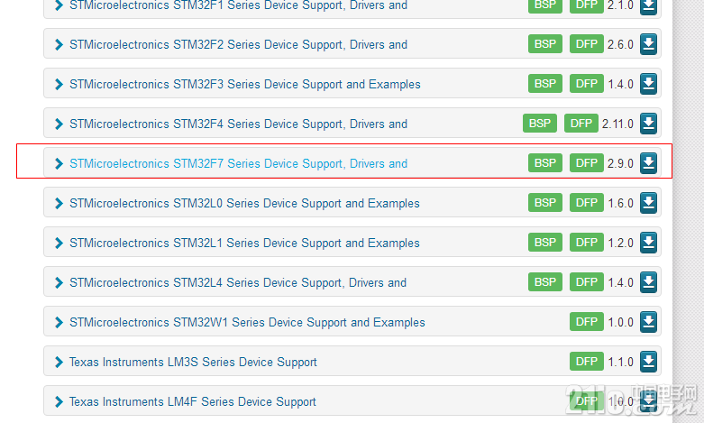Viewport: 704px width, 423px height.
Task: Select version 1.1.0 of LM3S pack
Action: [x=620, y=362]
